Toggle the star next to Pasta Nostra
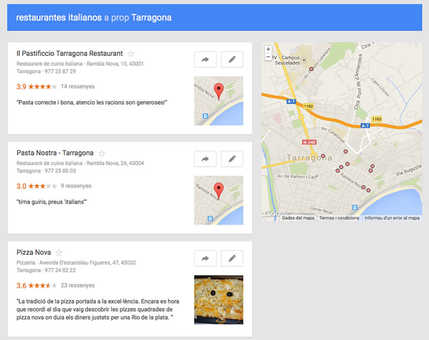This screenshot has height=340, width=429. 102,153
